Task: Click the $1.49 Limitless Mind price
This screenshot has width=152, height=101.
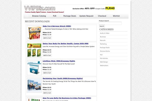Action: pyautogui.click(x=49, y=69)
